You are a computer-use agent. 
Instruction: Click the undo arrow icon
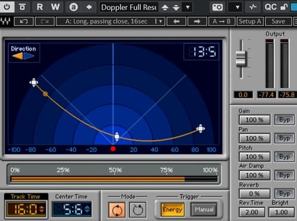coord(24,21)
